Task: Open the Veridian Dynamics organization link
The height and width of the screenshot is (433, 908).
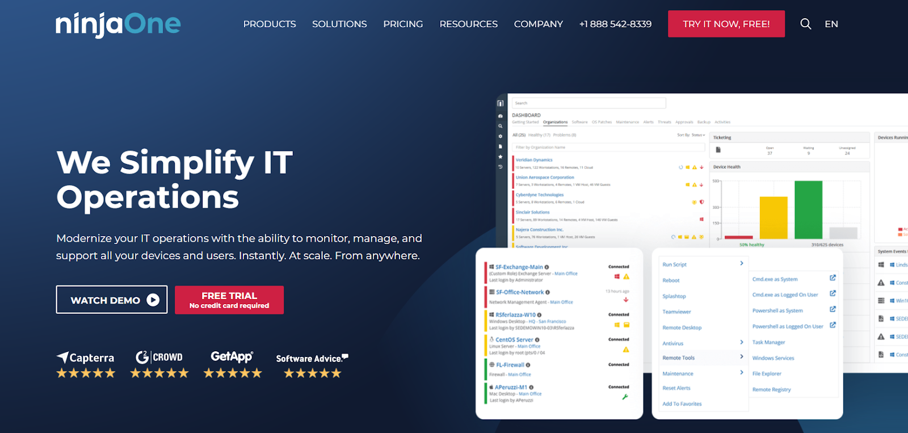Action: pyautogui.click(x=534, y=160)
